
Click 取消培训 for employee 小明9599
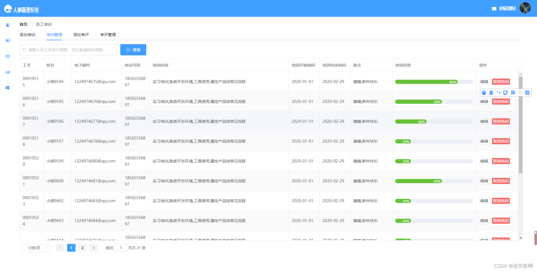pos(501,161)
